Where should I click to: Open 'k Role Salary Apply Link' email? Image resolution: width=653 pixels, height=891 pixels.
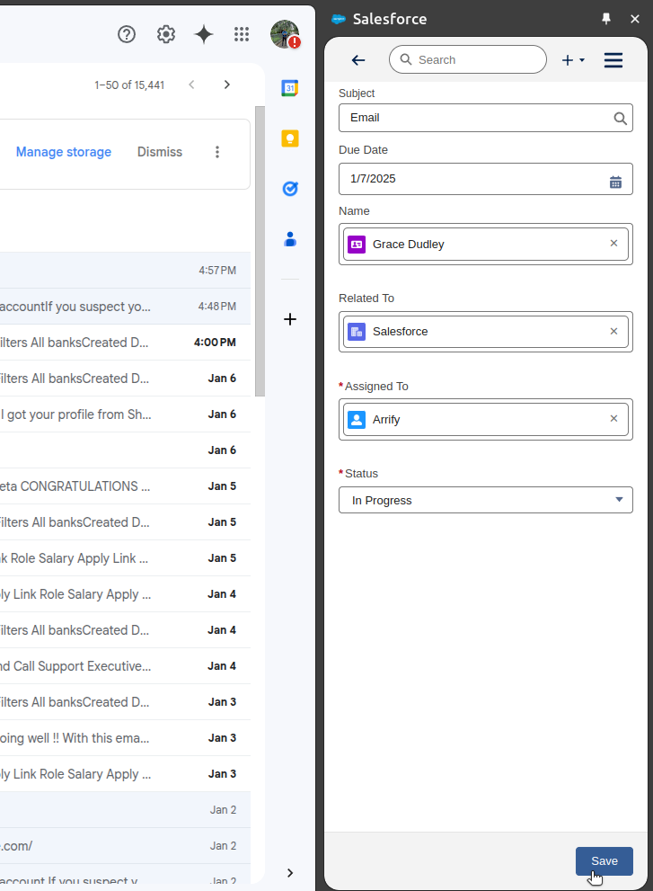(125, 558)
